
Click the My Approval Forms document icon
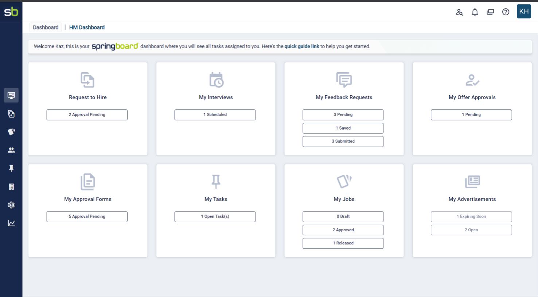(x=87, y=182)
